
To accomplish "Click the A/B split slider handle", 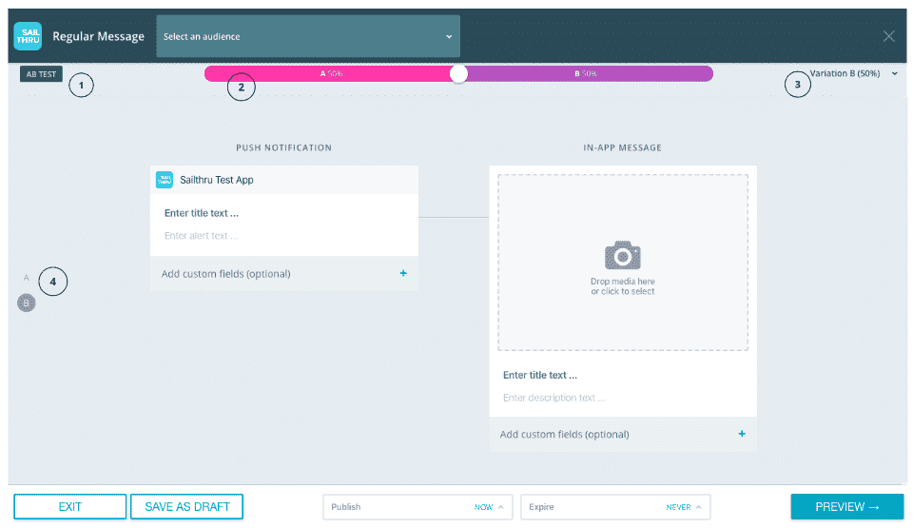I will 459,73.
